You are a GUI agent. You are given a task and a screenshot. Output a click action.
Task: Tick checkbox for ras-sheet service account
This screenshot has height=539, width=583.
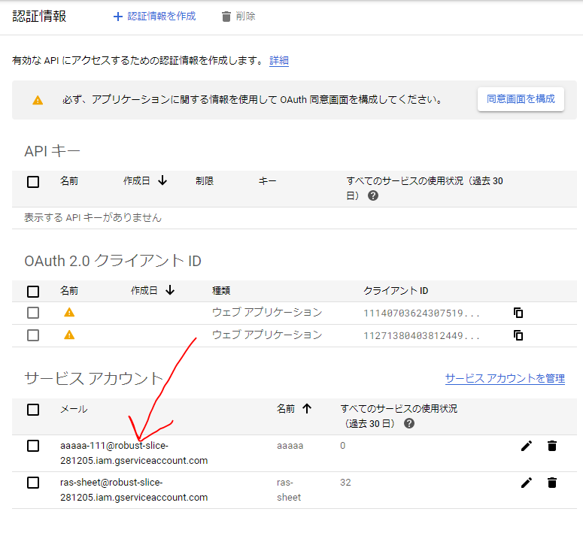click(x=33, y=483)
